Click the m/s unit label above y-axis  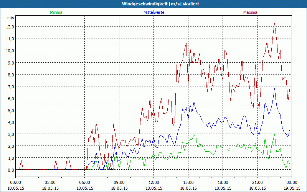pos(10,18)
